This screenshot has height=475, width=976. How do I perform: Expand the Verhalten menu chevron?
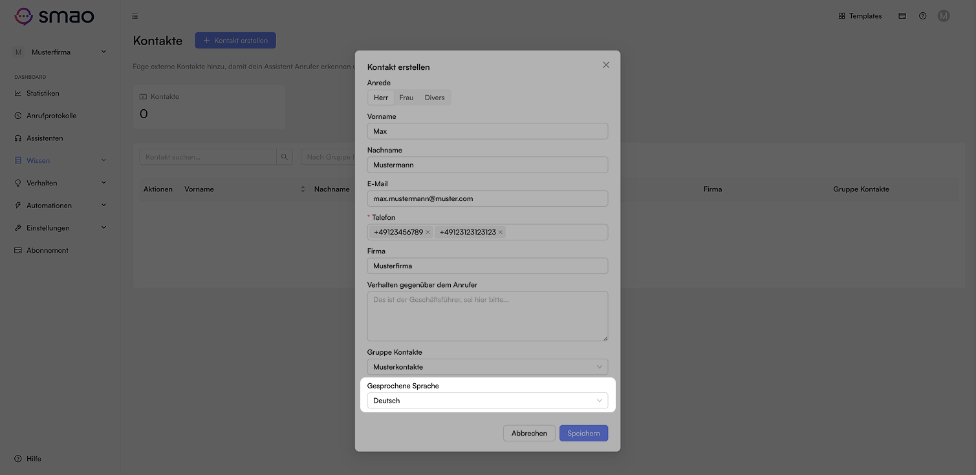coord(103,183)
